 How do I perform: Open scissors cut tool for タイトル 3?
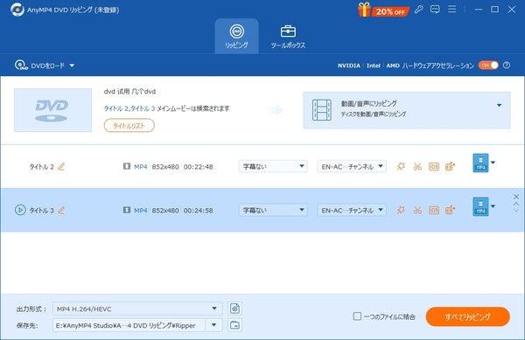(417, 210)
